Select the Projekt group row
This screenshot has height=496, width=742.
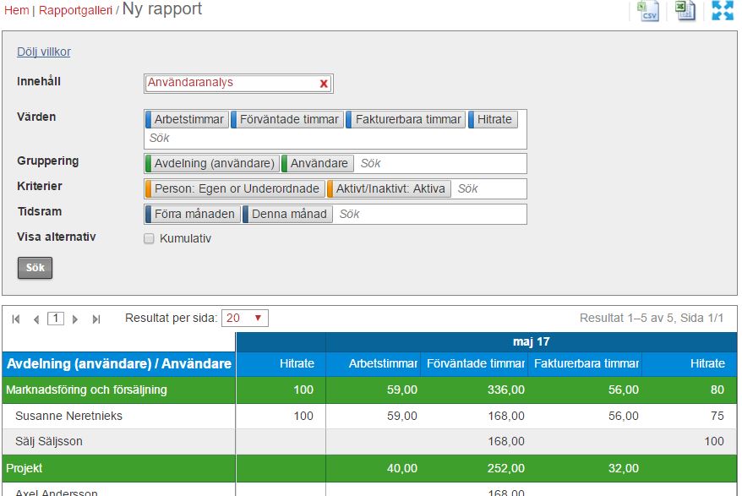click(369, 469)
